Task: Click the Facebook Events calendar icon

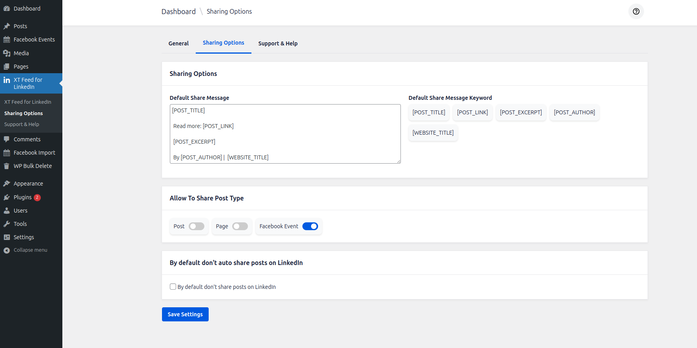Action: click(7, 40)
